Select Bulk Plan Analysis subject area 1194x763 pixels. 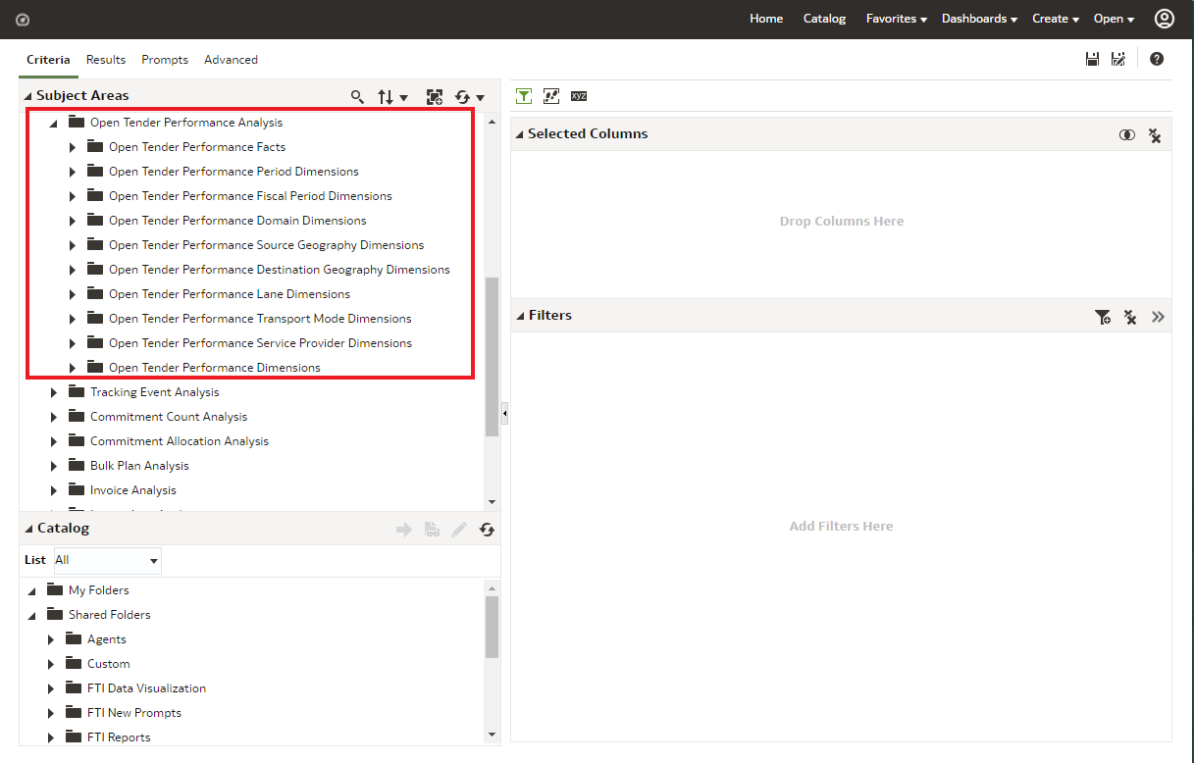pos(139,466)
